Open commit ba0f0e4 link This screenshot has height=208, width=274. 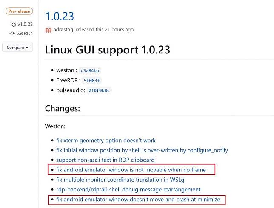[x=24, y=33]
